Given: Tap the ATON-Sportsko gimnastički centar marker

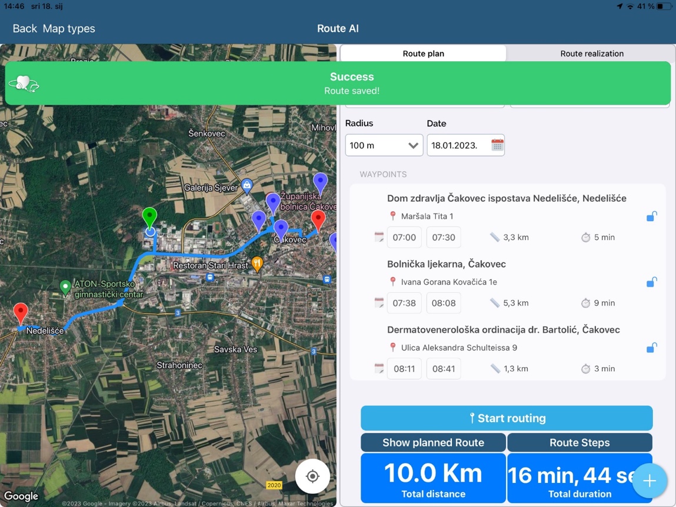Looking at the screenshot, I should (66, 288).
